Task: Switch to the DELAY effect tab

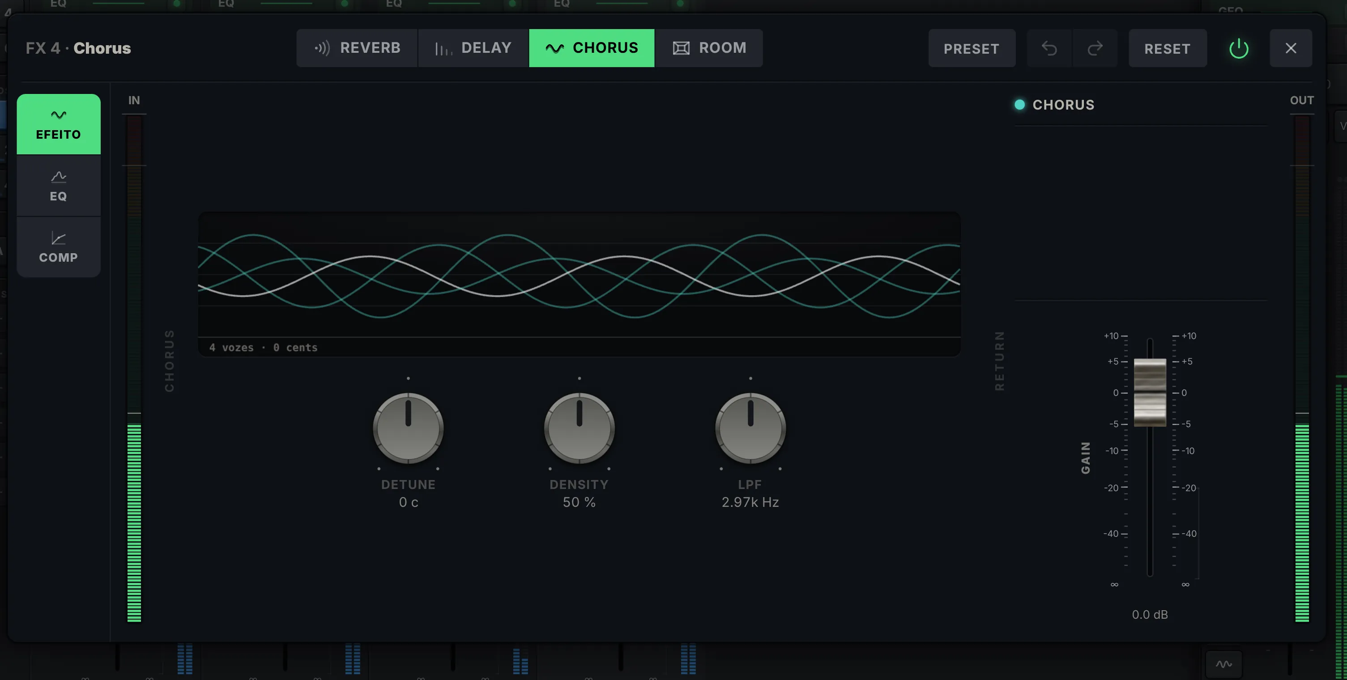Action: [x=473, y=48]
